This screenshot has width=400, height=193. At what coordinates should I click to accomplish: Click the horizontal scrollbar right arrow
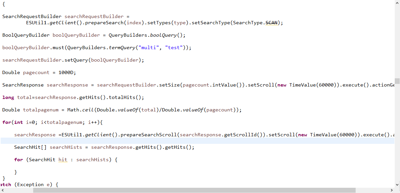click(x=391, y=190)
